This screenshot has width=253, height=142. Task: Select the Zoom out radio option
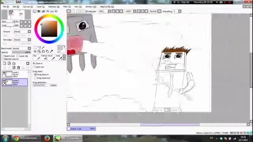point(34,67)
